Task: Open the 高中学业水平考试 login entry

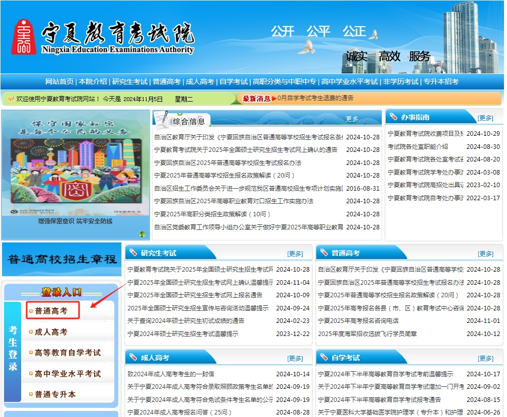Action: point(68,374)
